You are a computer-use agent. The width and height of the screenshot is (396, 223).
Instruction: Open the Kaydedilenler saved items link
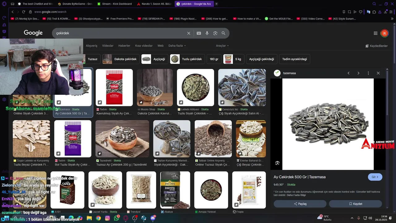tap(377, 46)
